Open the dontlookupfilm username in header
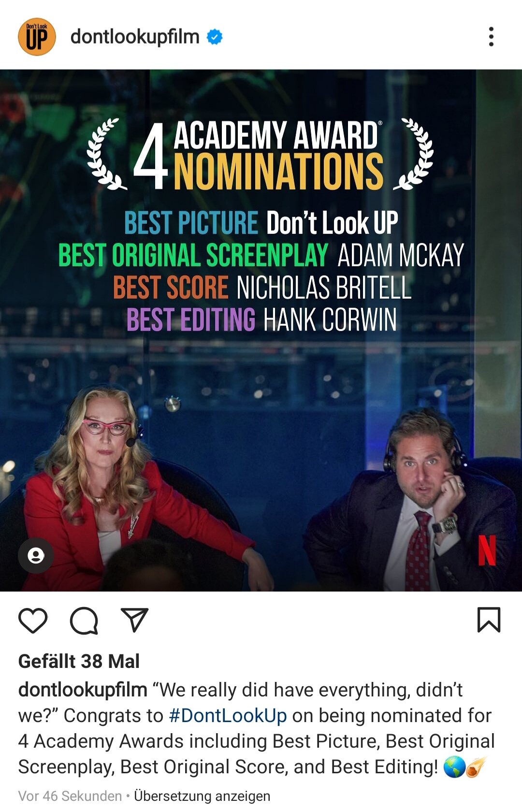The height and width of the screenshot is (810, 522). [135, 37]
